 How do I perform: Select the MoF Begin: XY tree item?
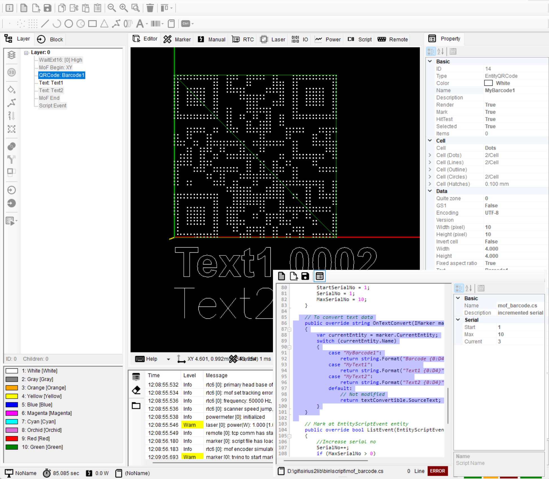pyautogui.click(x=55, y=67)
